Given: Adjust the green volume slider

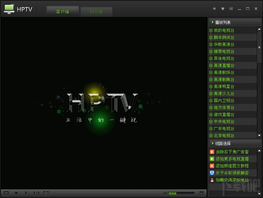Looking at the screenshot, I should click(181, 194).
